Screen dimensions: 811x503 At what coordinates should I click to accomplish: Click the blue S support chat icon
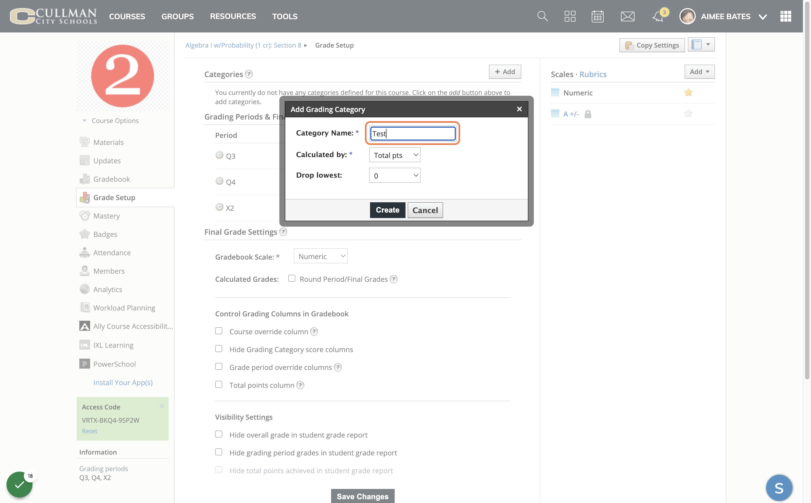pos(779,488)
